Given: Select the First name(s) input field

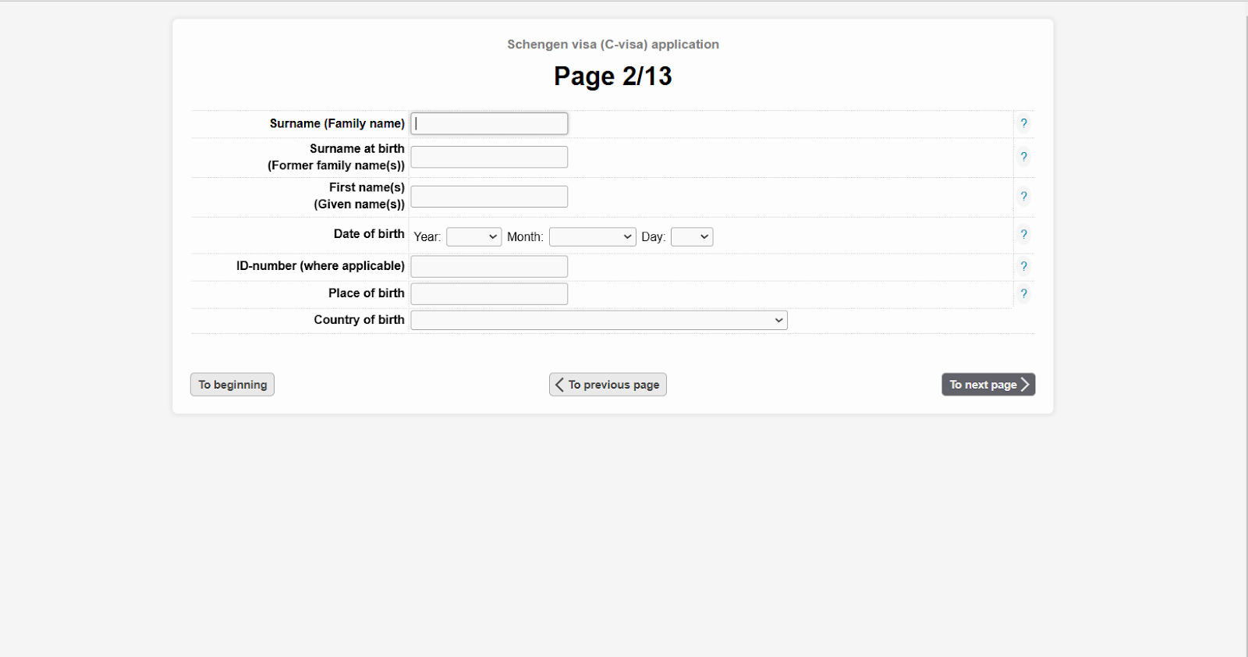Looking at the screenshot, I should point(489,197).
